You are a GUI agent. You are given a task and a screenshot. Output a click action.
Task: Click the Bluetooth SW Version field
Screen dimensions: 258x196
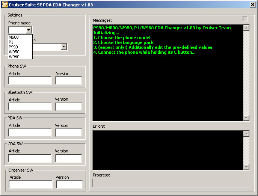(69, 107)
